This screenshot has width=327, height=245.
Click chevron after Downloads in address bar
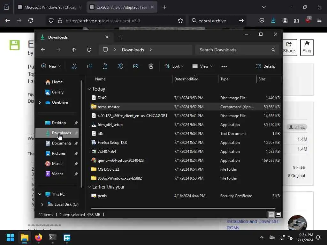click(151, 50)
